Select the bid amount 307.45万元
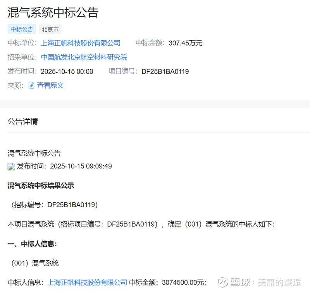Screen dimensions: 310x292 pos(186,43)
